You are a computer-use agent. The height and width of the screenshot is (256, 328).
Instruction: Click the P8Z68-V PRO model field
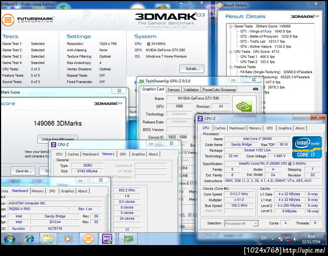point(38,209)
